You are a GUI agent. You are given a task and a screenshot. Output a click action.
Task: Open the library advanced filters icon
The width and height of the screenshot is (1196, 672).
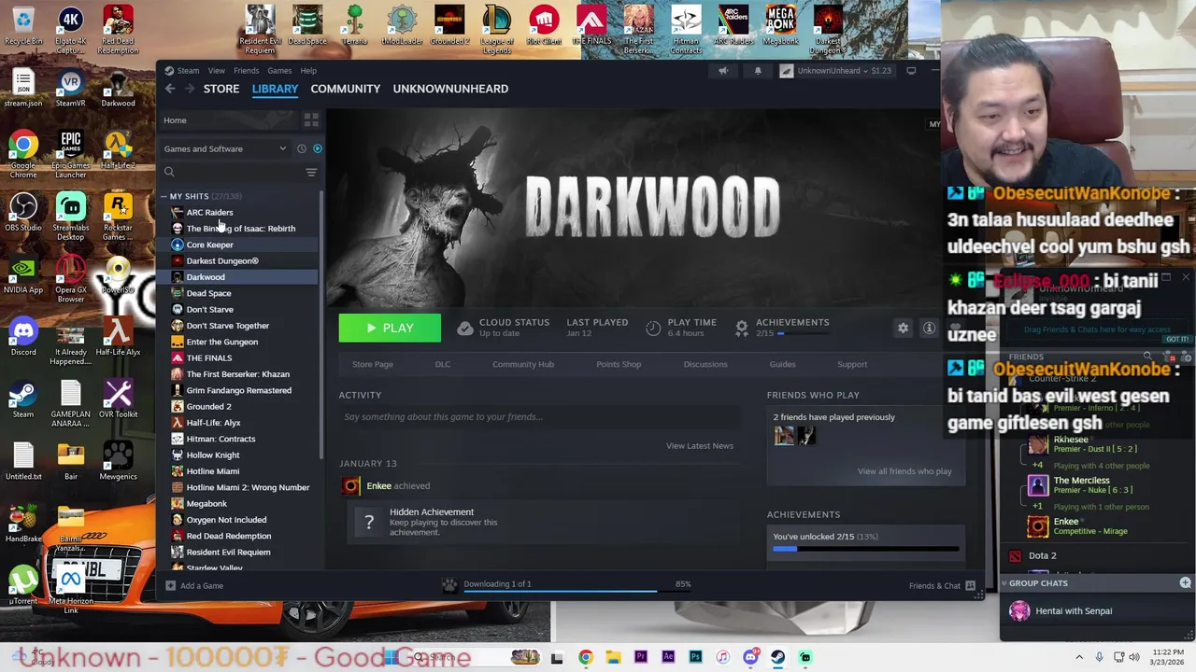pyautogui.click(x=311, y=172)
